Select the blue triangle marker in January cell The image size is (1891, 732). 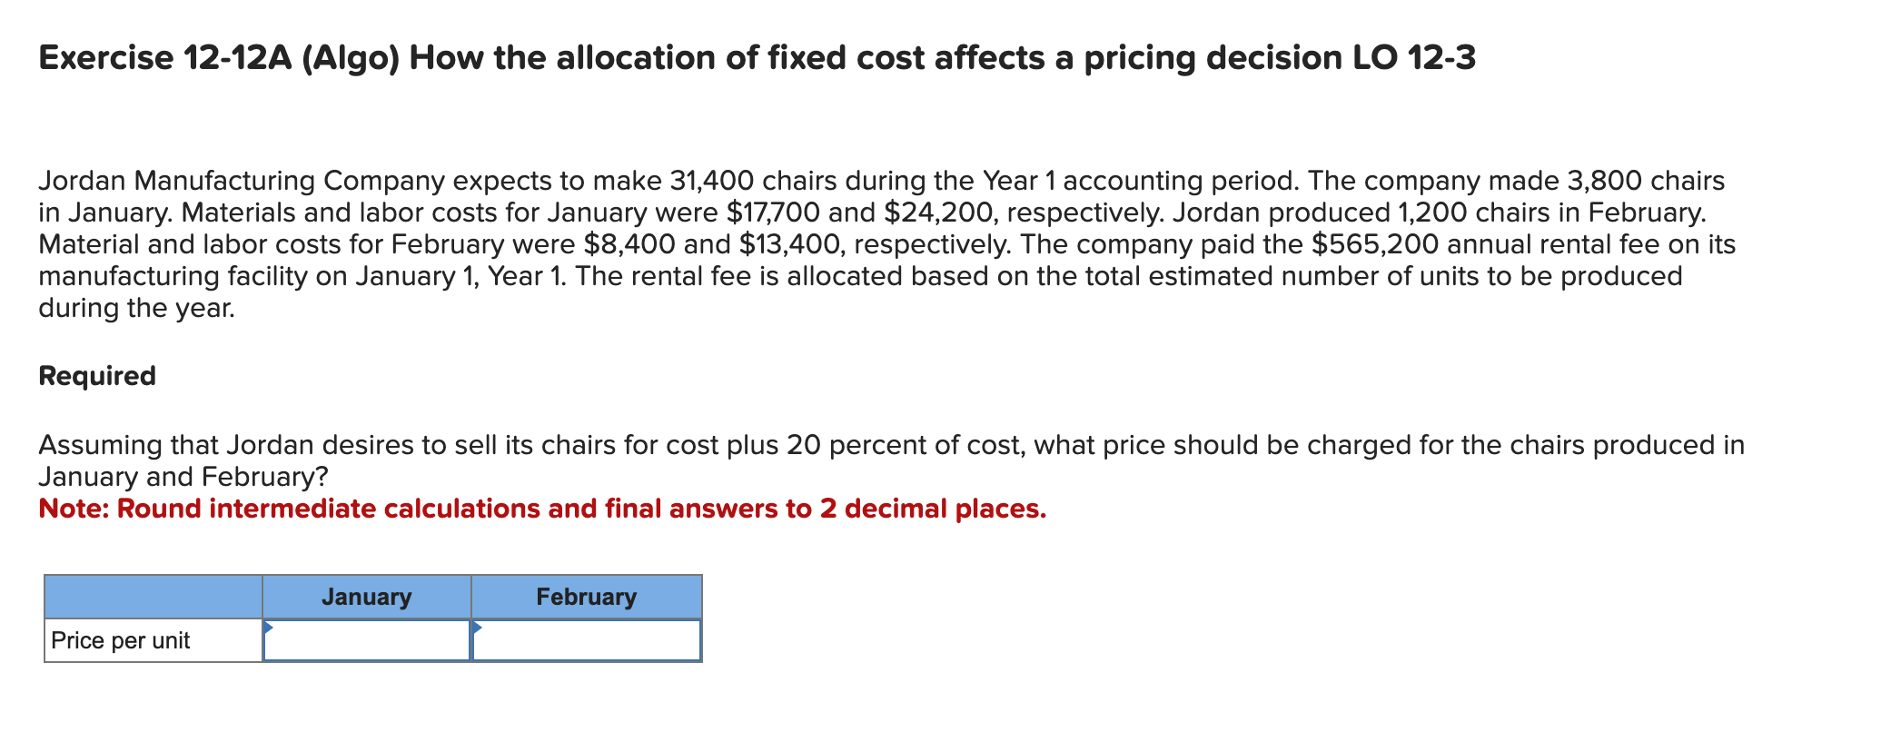(267, 627)
